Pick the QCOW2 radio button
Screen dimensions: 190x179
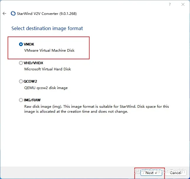pyautogui.click(x=21, y=81)
